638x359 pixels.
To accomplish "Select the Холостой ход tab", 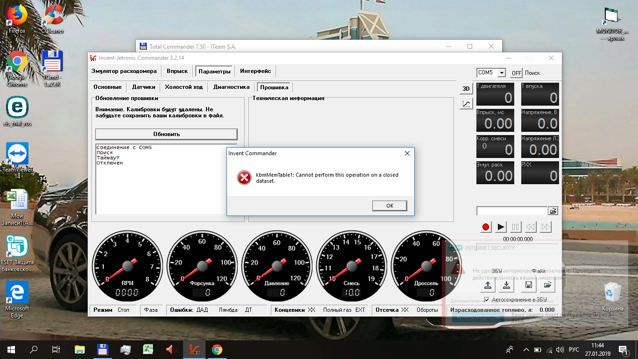I will [x=184, y=87].
